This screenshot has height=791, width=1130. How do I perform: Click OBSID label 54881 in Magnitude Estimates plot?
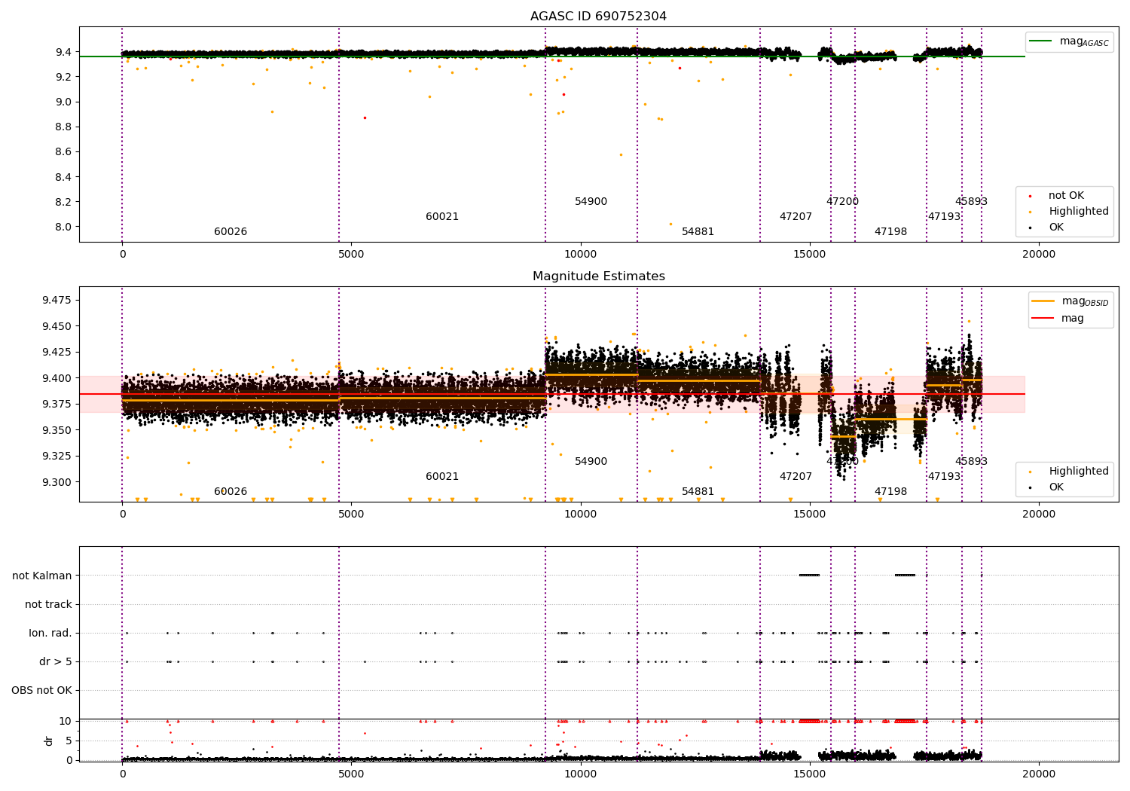tap(698, 492)
